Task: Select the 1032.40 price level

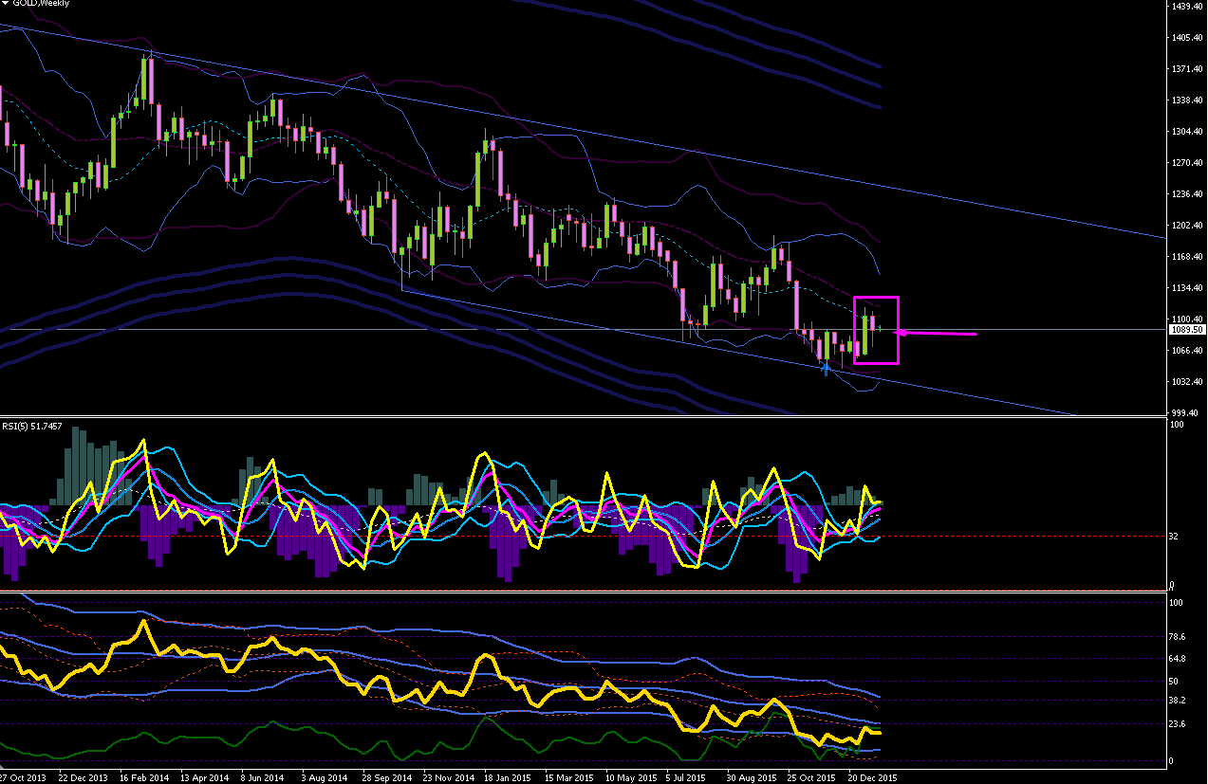Action: (x=1187, y=382)
